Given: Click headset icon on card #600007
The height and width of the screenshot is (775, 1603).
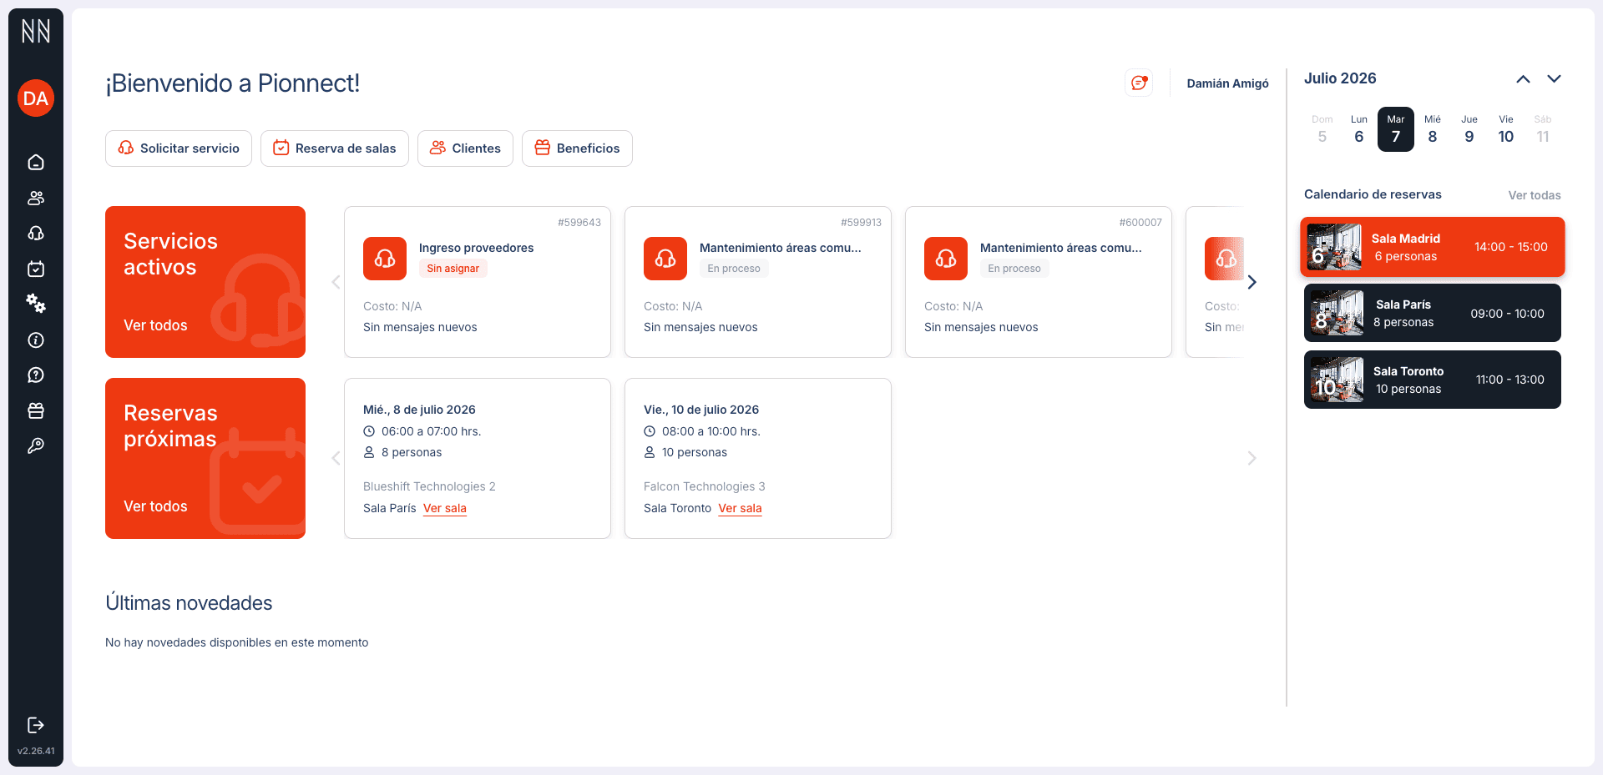Looking at the screenshot, I should (x=946, y=259).
